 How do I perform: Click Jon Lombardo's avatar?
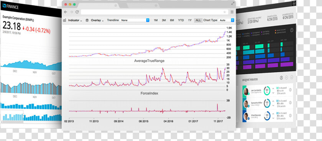246,91
